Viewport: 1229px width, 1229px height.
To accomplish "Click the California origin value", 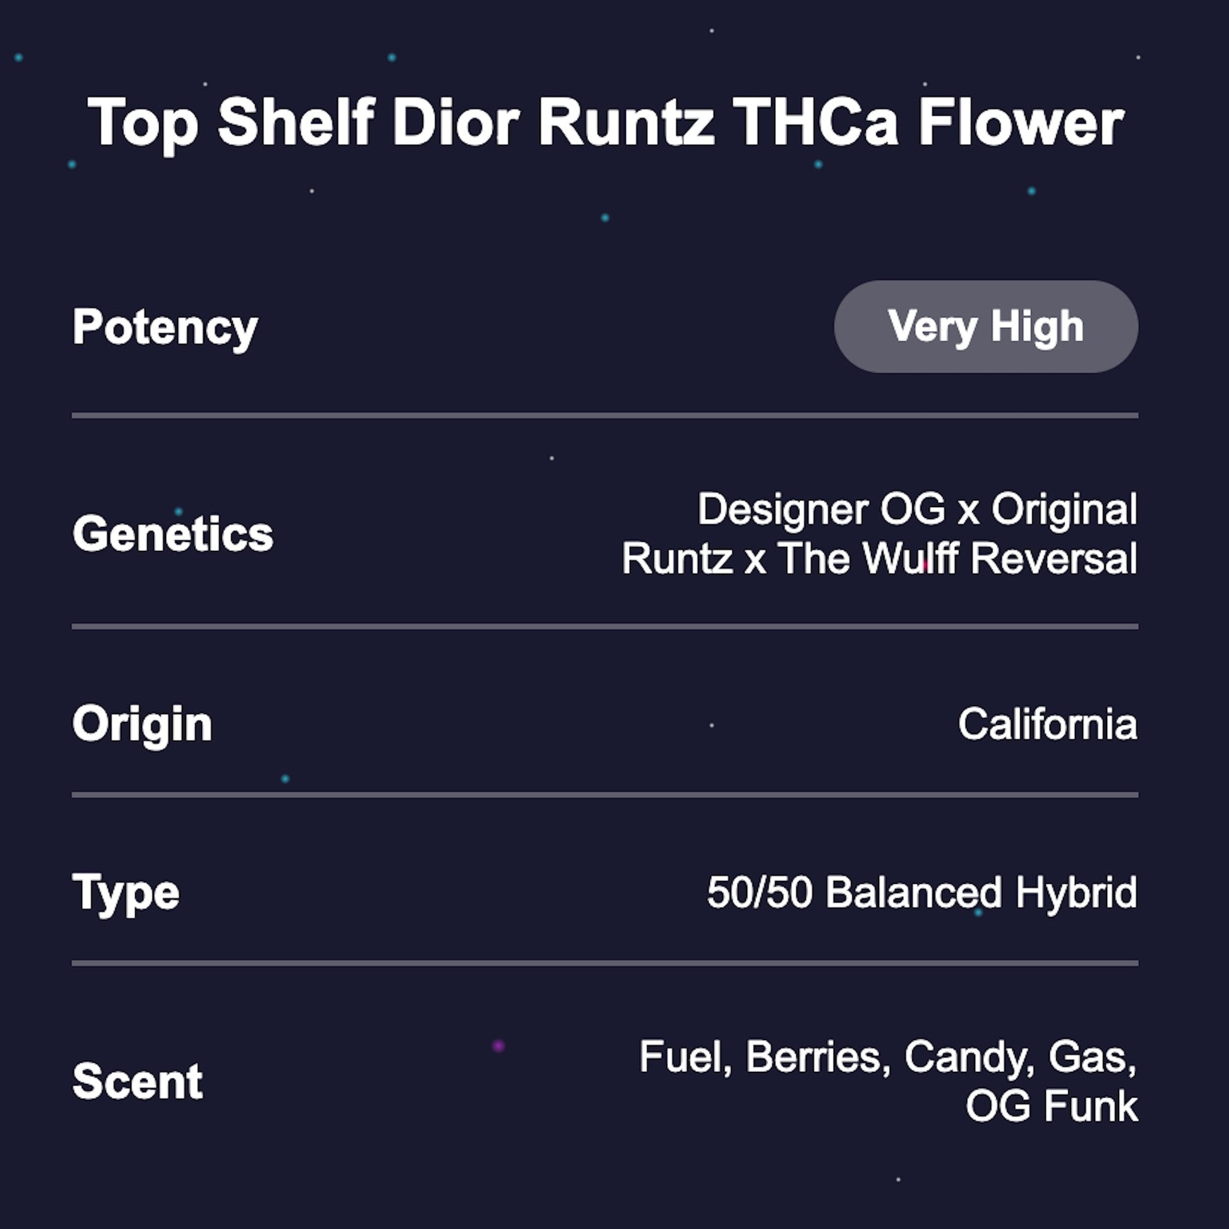I will click(1047, 724).
